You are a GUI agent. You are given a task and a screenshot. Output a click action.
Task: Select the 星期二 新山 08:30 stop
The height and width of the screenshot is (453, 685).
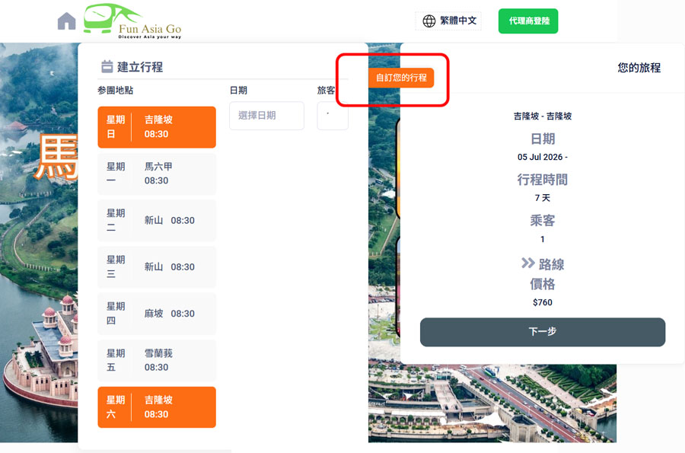coord(157,220)
